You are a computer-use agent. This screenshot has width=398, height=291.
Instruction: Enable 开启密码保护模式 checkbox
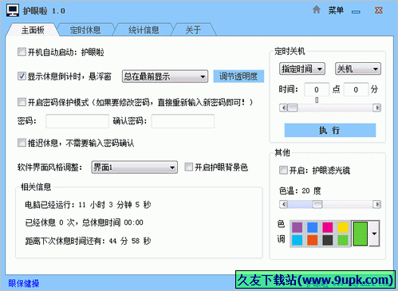(22, 102)
